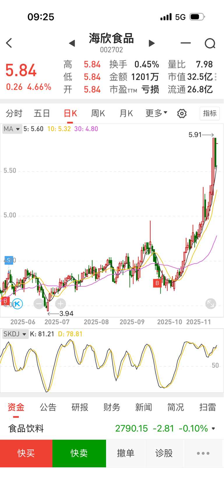
Task: Expand the 更多 period dropdown
Action: pos(156,113)
